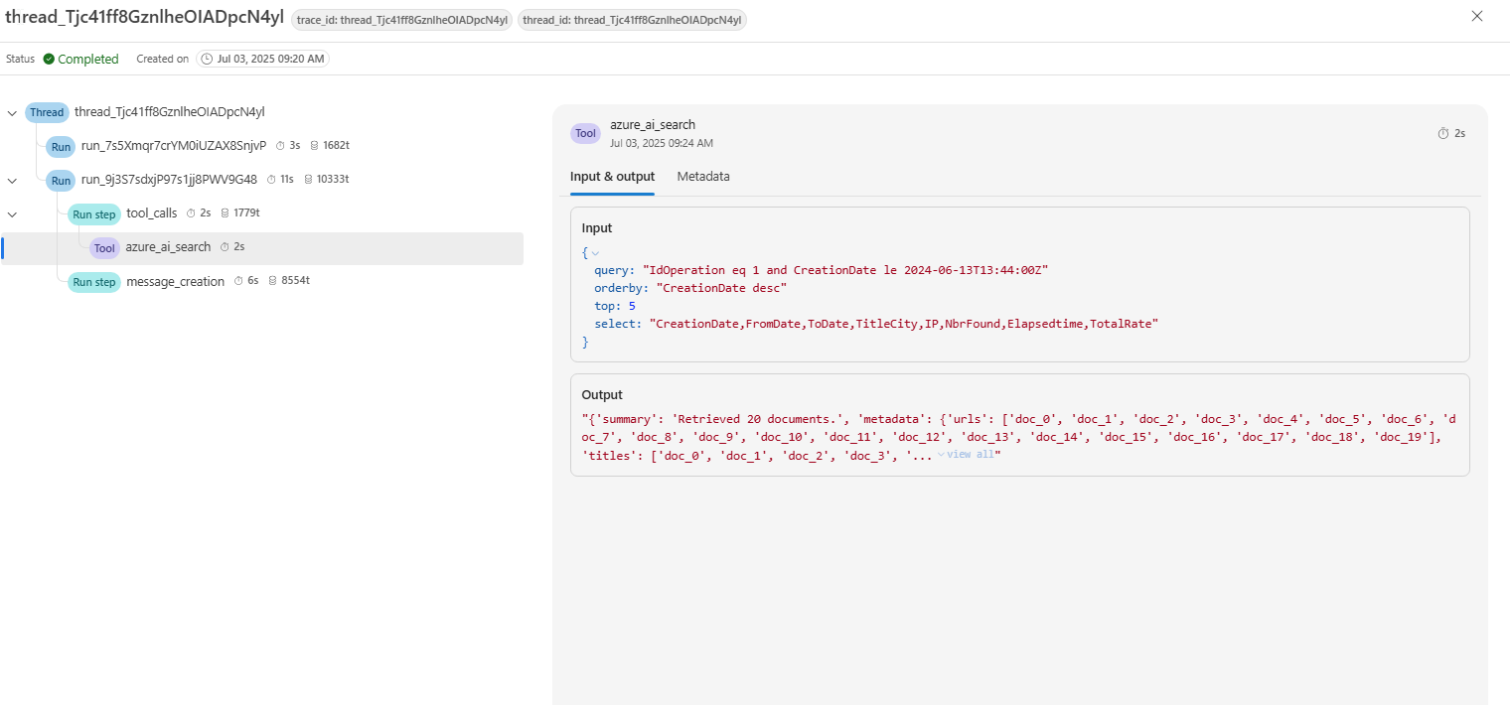Click duration timer icon in details panel header
The image size is (1511, 705).
pos(1443,133)
